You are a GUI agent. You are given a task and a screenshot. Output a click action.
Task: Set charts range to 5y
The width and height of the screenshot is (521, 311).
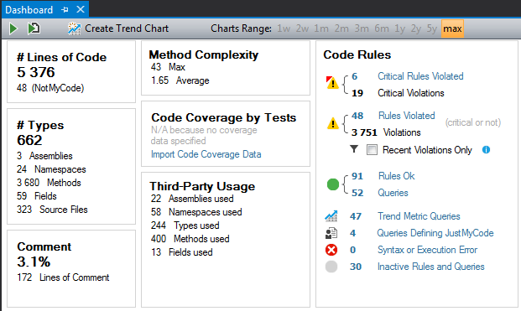(x=431, y=29)
